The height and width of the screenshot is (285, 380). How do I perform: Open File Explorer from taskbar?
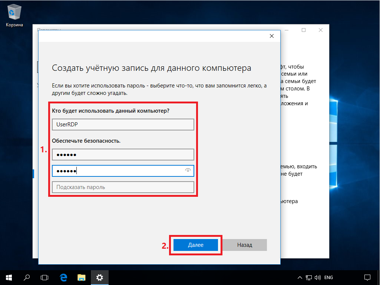point(82,277)
